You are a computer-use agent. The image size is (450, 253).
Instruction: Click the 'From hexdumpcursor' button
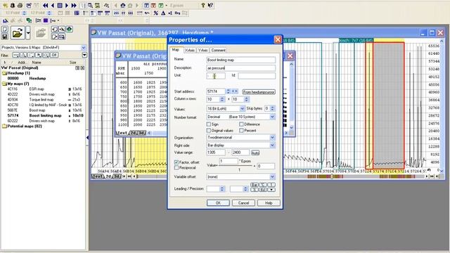(259, 92)
